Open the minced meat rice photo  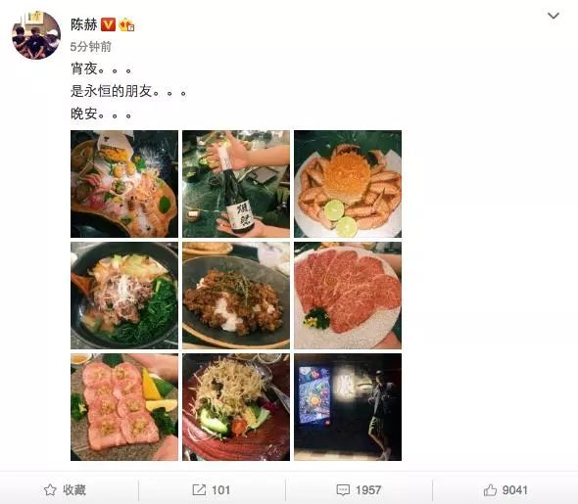coord(236,296)
